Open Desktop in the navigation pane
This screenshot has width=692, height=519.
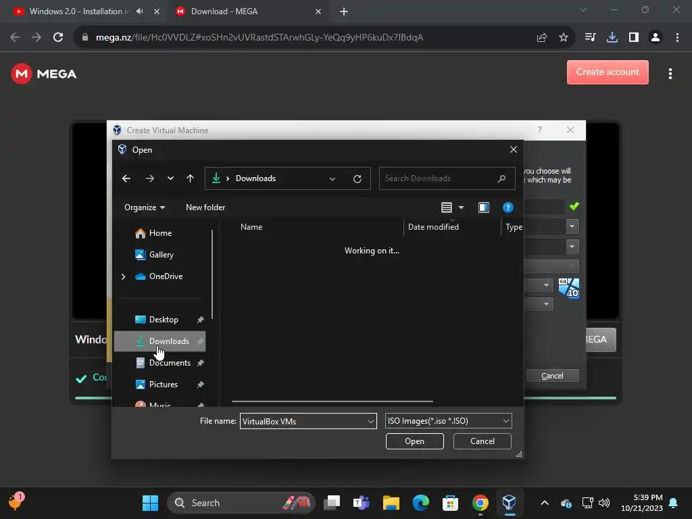click(x=164, y=320)
